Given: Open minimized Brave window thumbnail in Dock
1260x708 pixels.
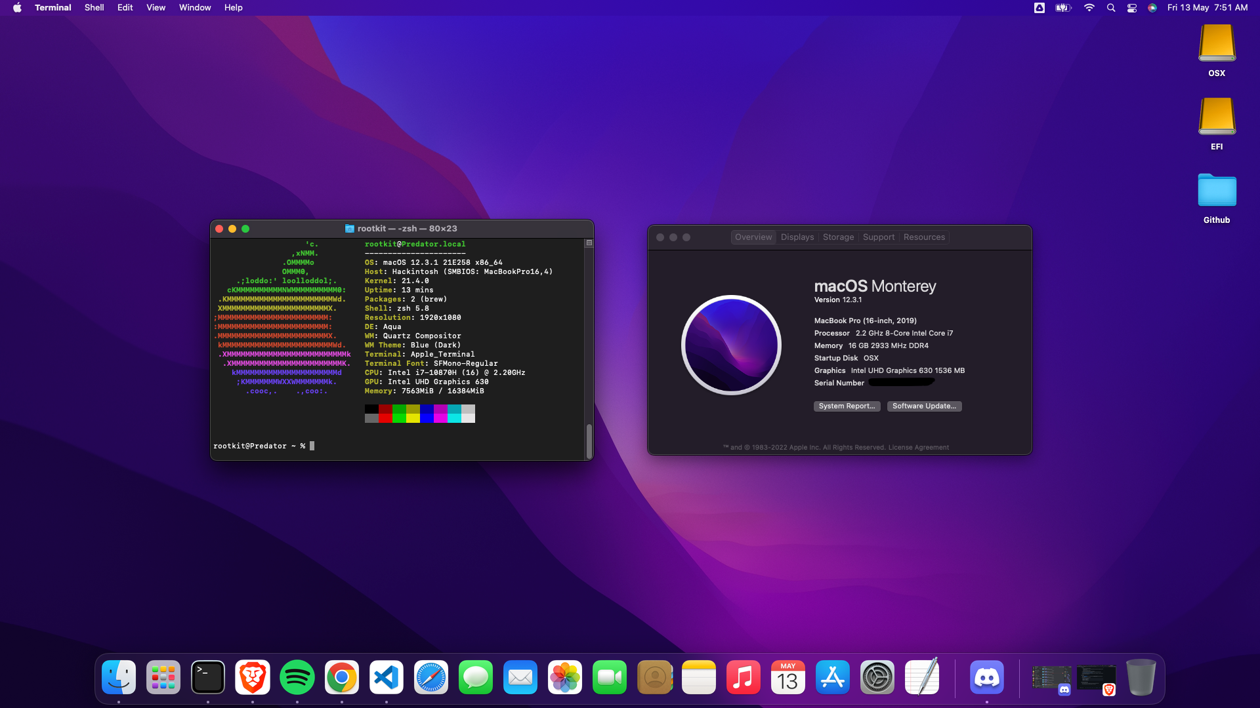Looking at the screenshot, I should coord(1096,678).
